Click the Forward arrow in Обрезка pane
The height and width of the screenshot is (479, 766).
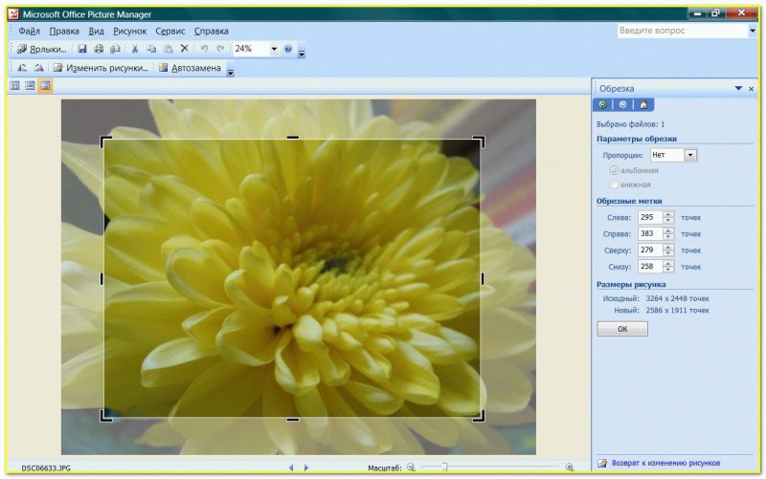623,104
